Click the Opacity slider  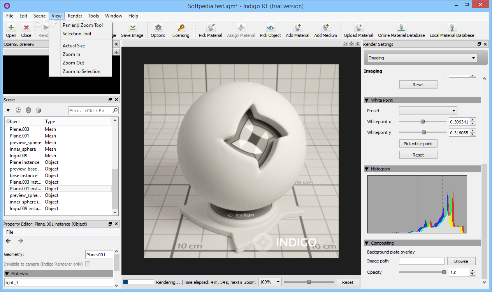[422, 272]
